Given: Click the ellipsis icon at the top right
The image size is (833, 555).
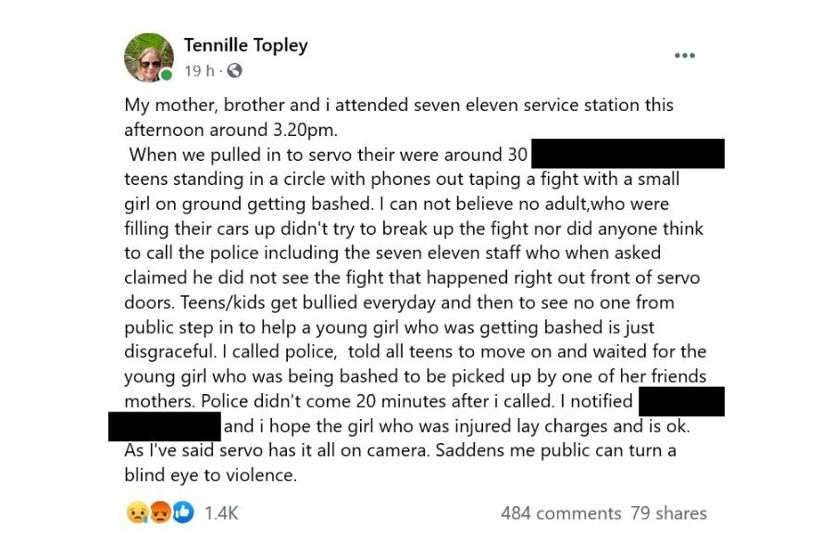Looking at the screenshot, I should click(685, 55).
